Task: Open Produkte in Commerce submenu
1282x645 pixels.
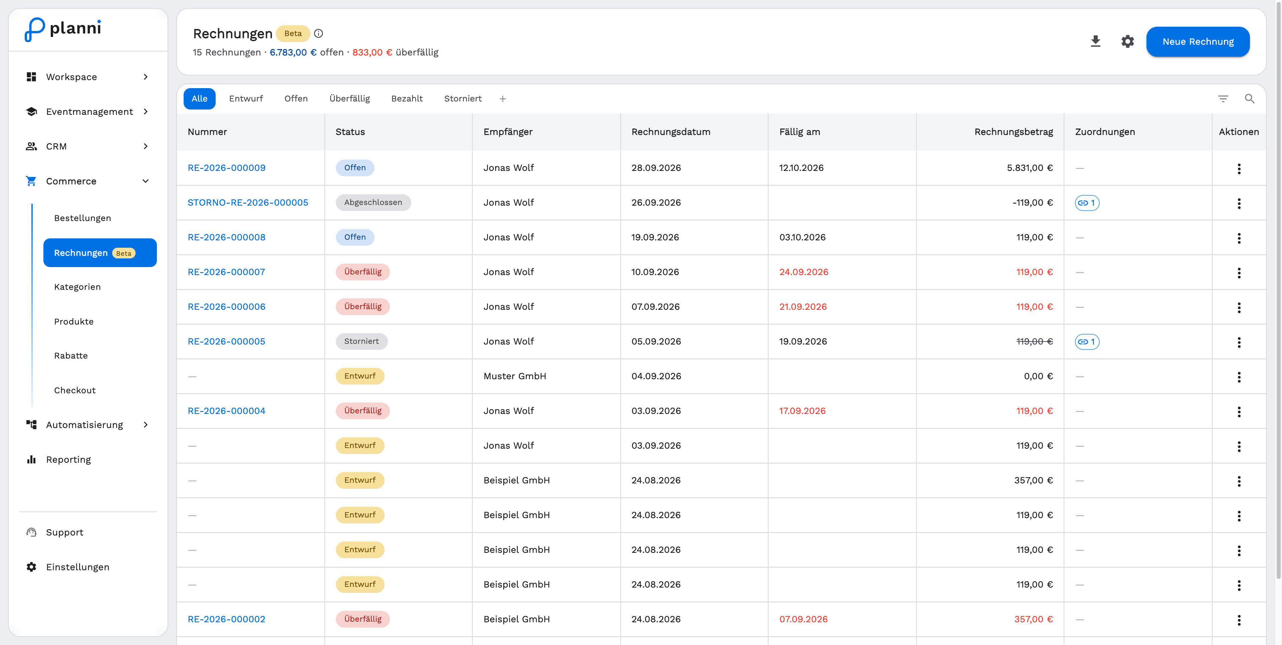Action: (x=99, y=321)
